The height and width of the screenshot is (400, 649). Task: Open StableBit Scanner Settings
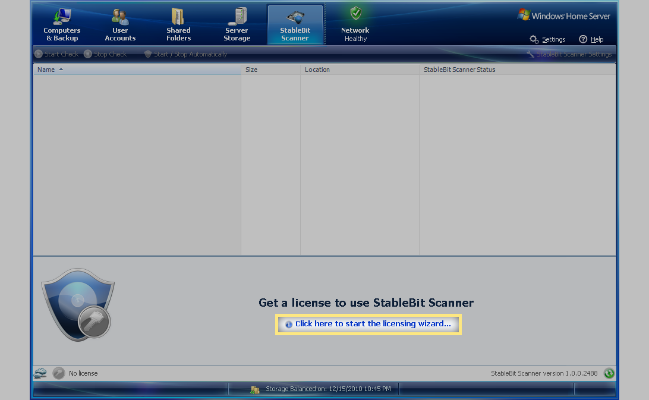pyautogui.click(x=574, y=54)
